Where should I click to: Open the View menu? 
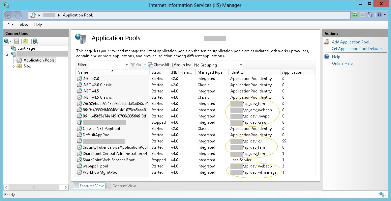coord(24,25)
